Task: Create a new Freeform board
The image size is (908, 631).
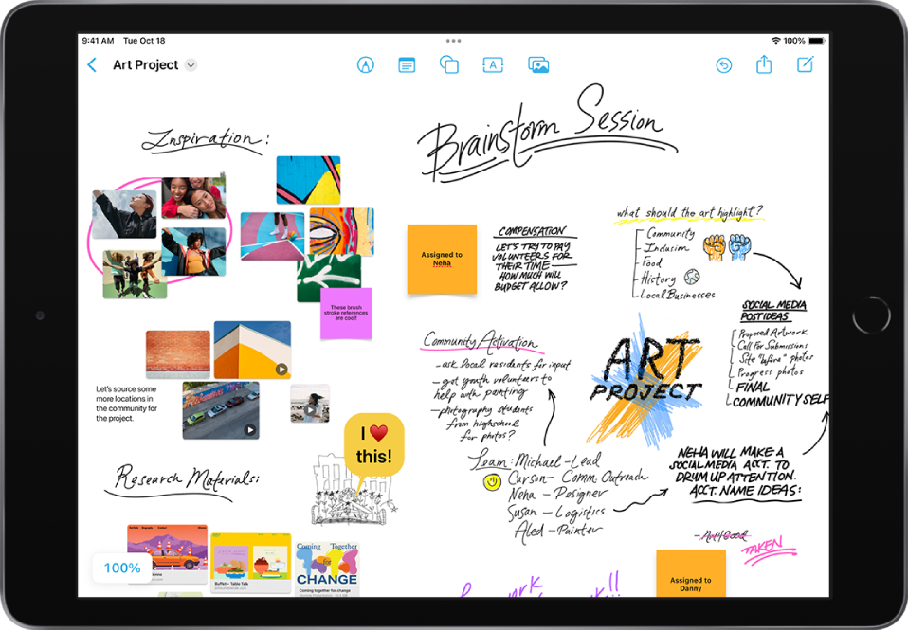Action: coord(806,64)
